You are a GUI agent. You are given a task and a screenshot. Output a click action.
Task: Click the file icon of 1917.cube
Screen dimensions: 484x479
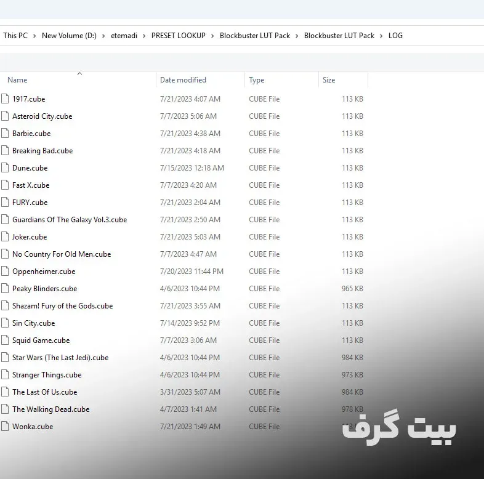[5, 99]
